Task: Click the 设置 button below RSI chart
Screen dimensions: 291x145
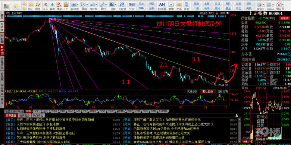Action: [x=8, y=111]
